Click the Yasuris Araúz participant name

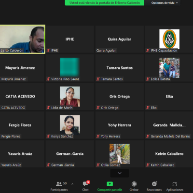[x=20, y=153]
